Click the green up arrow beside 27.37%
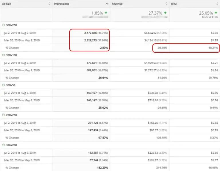 [x=165, y=13]
